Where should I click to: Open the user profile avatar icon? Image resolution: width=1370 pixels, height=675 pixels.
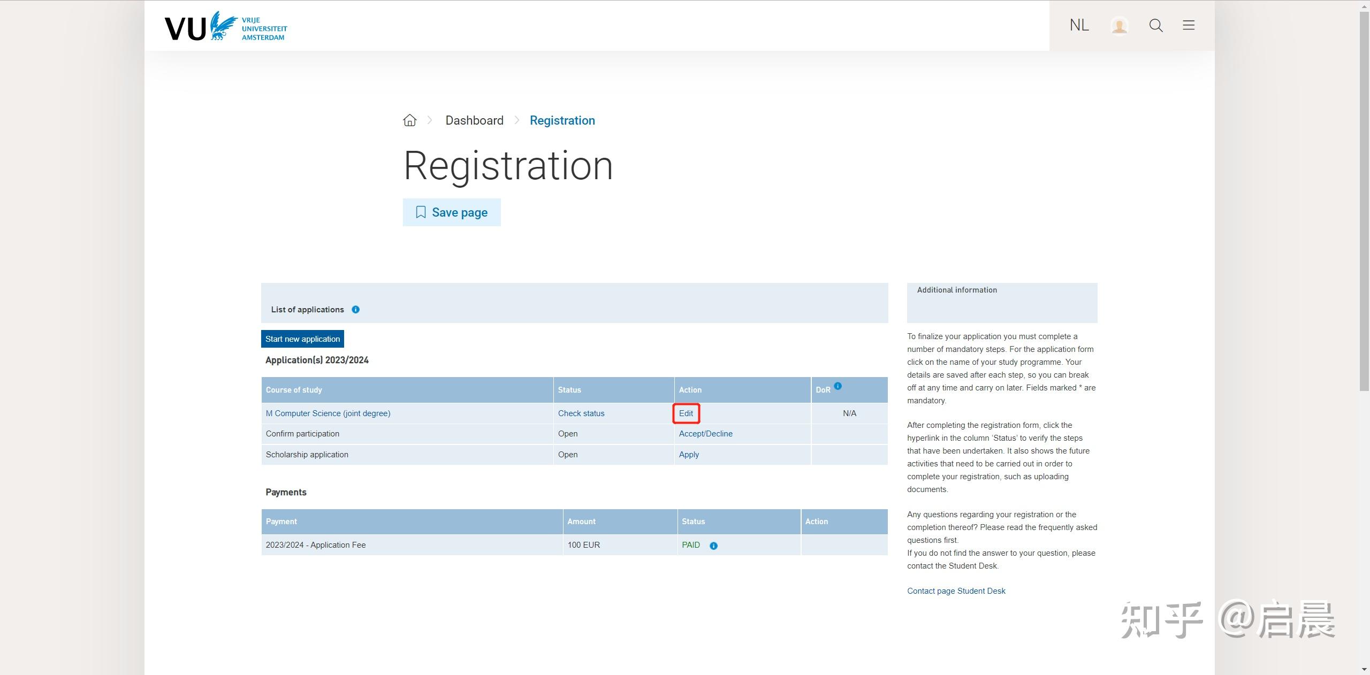pyautogui.click(x=1119, y=25)
